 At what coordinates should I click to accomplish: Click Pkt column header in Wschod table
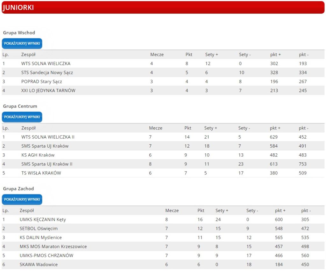(189, 55)
